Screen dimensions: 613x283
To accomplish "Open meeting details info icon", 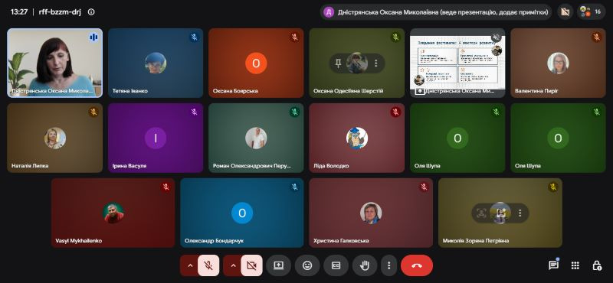I will click(91, 11).
